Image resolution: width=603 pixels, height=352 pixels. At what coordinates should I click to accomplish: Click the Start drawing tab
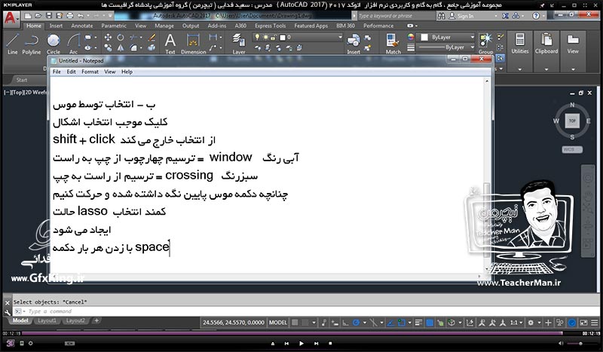(x=22, y=80)
